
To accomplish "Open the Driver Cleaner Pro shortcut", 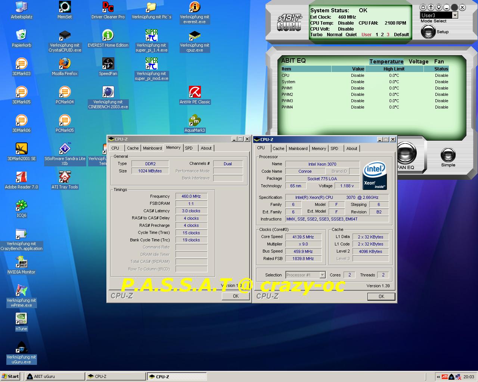I will tap(108, 10).
